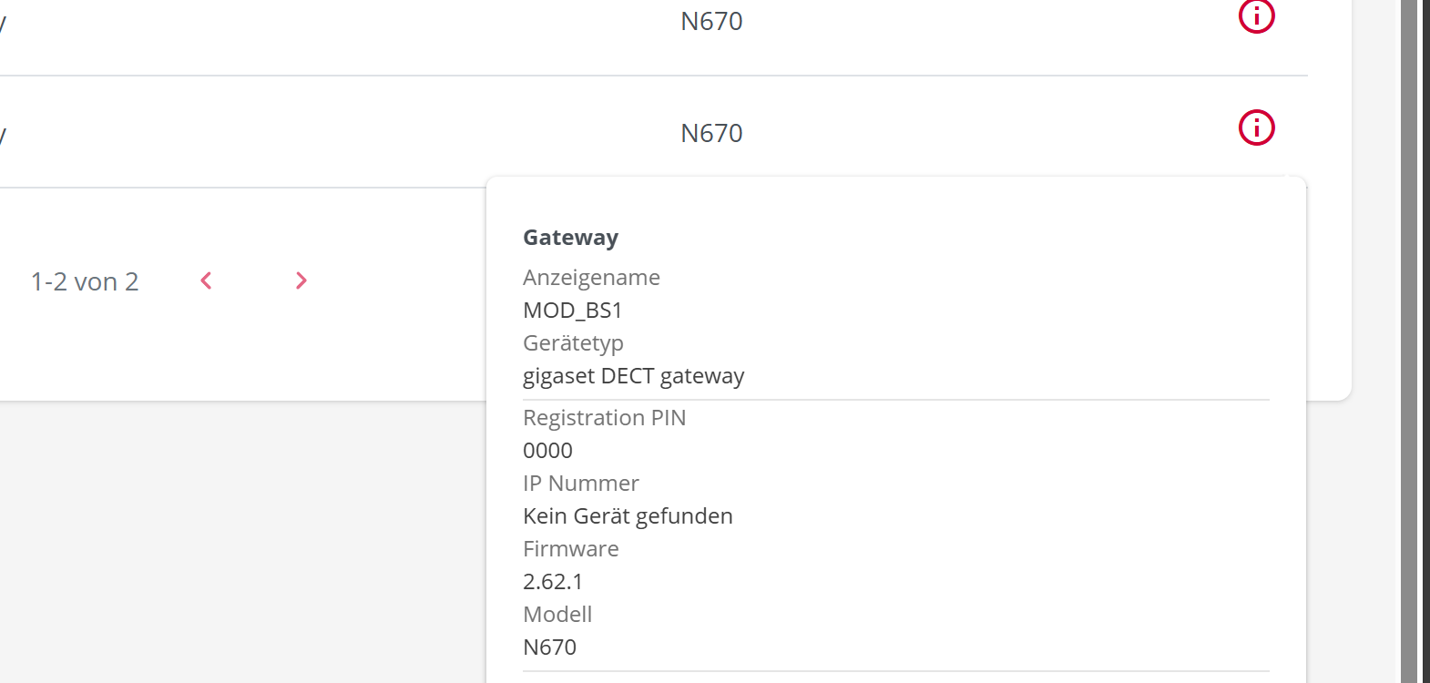This screenshot has height=683, width=1430.
Task: Click the IP Nummer label
Action: 580,484
